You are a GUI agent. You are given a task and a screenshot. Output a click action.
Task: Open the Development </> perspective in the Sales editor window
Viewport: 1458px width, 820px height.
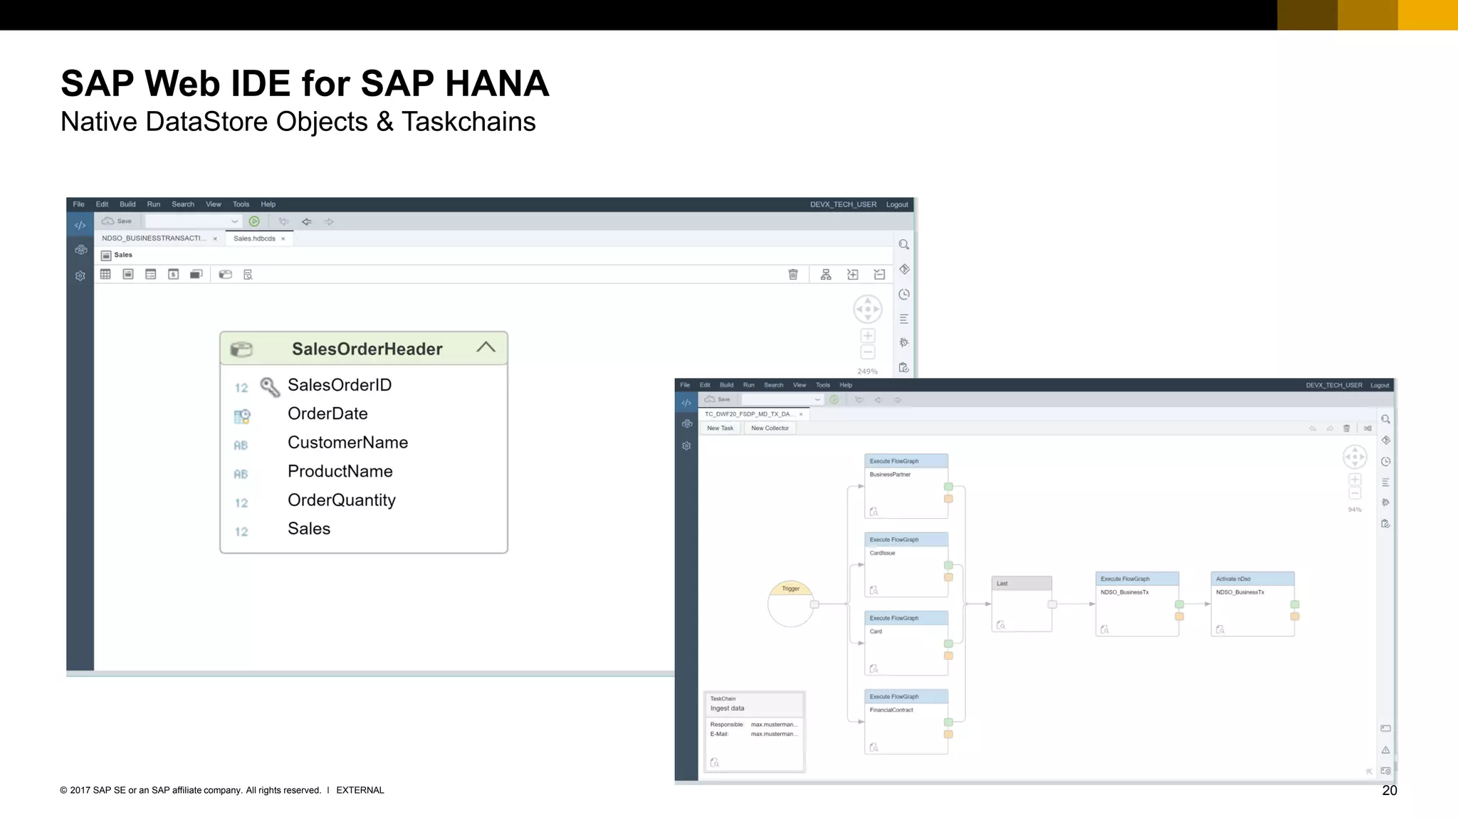coord(80,225)
